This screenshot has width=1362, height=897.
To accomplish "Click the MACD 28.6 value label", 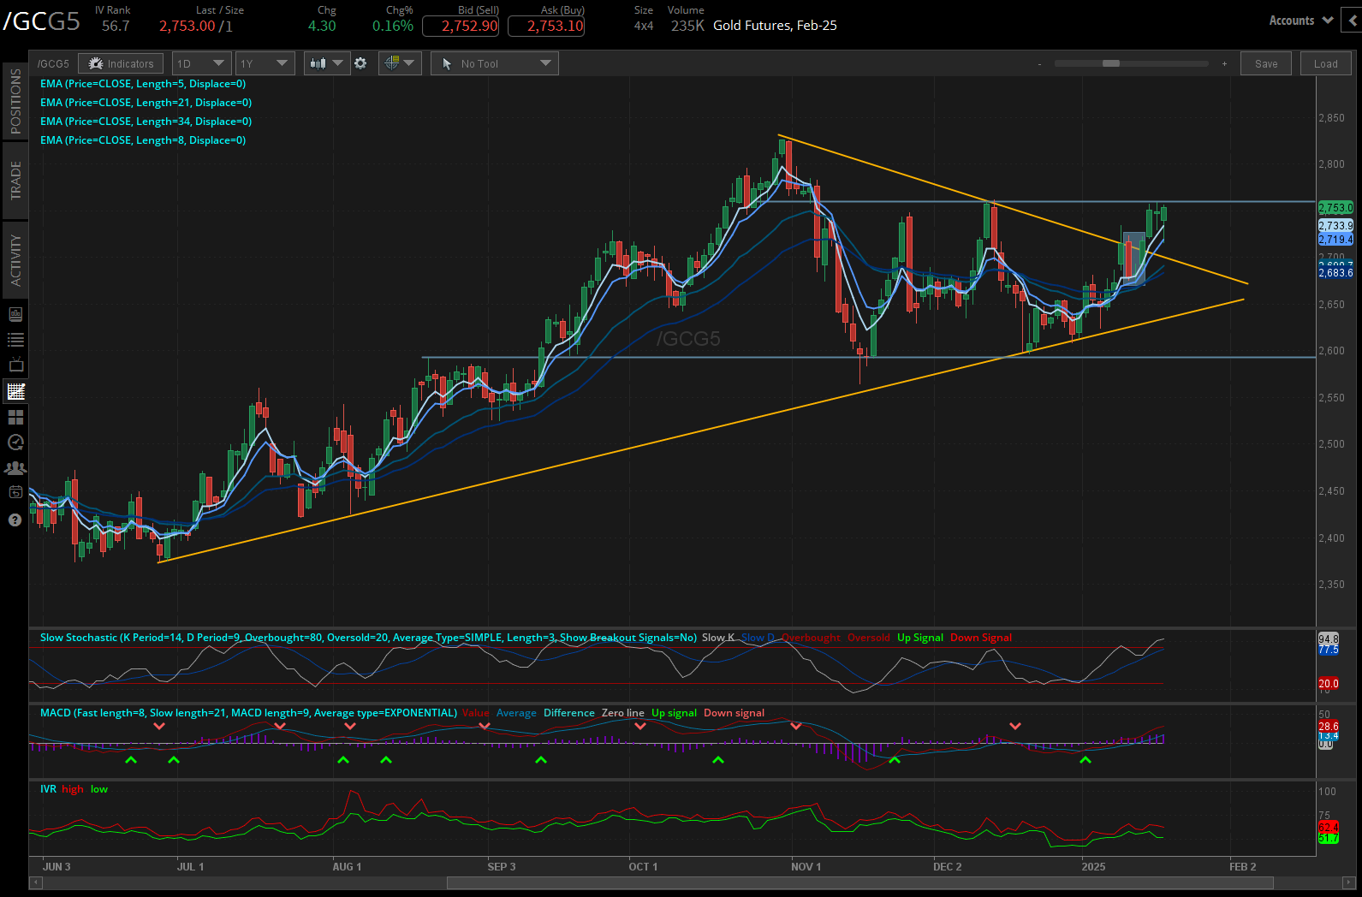I will (1329, 726).
